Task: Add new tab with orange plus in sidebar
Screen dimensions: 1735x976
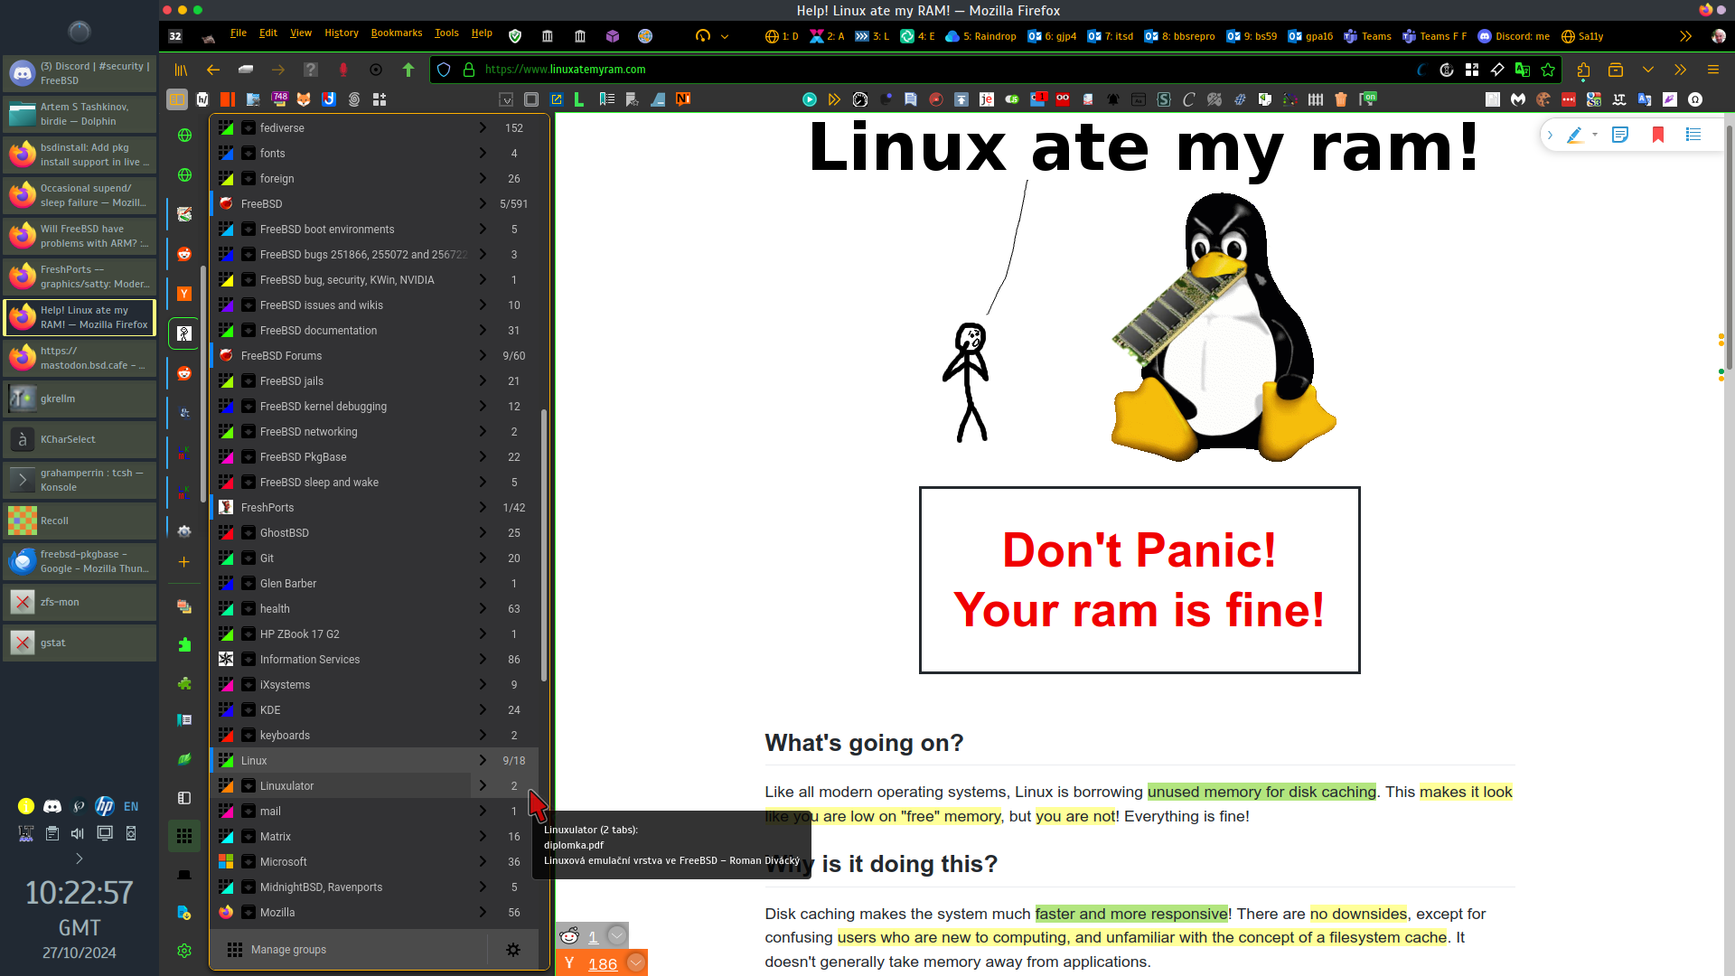Action: 184,562
